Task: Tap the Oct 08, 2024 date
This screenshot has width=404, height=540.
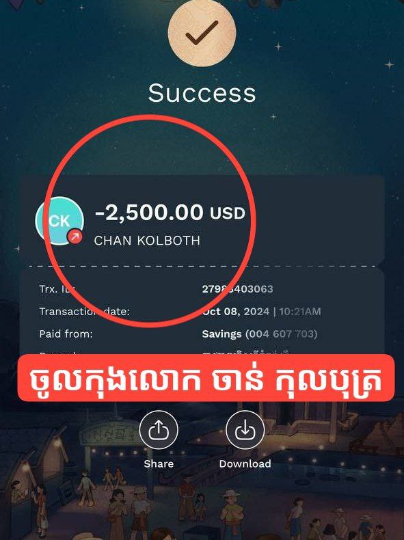Action: click(x=236, y=312)
